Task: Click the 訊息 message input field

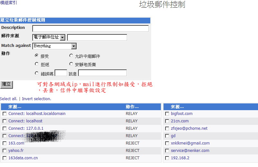Action: tap(102, 73)
